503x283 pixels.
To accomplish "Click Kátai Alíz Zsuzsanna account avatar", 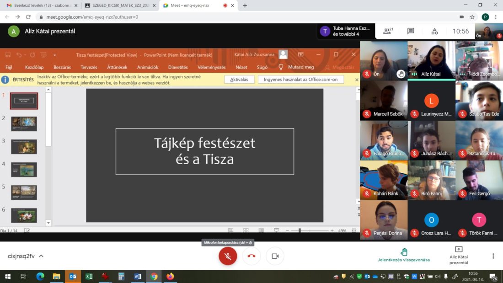I will [283, 54].
